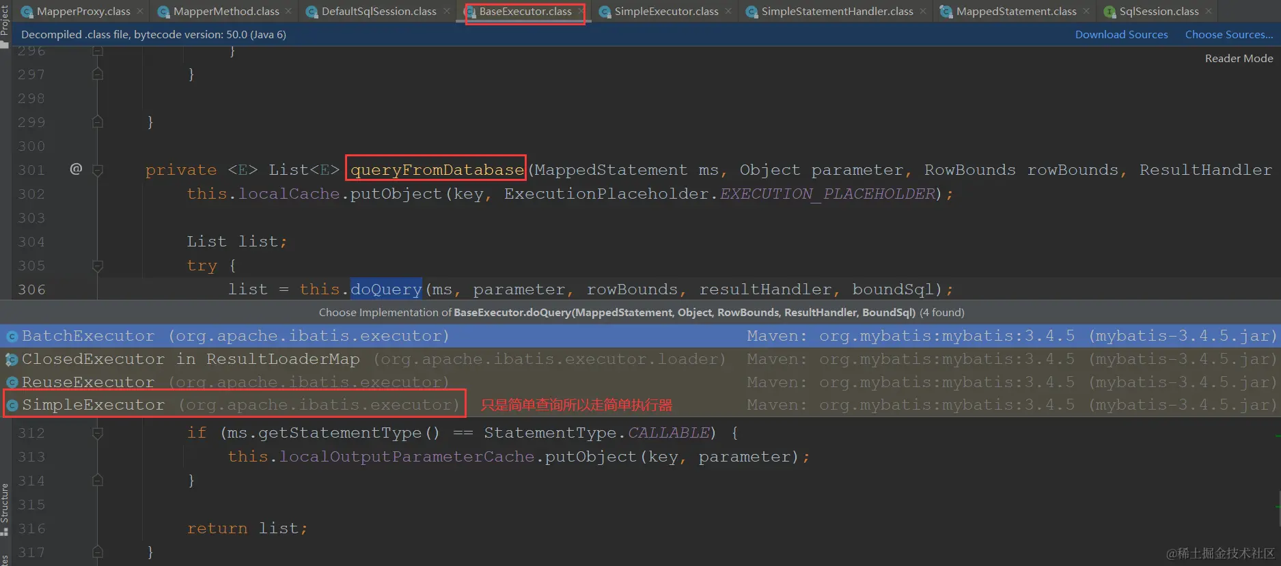Open the Structure tool window
The width and height of the screenshot is (1281, 566).
pos(5,509)
